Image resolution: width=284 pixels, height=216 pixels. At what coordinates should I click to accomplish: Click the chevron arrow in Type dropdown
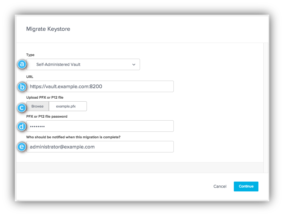[134, 65]
